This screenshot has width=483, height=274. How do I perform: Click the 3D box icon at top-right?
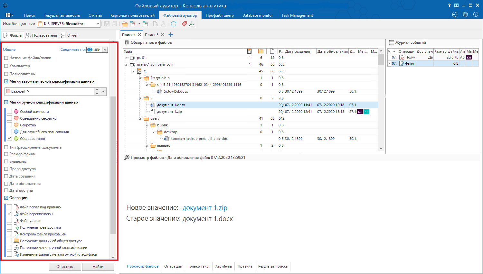[465, 14]
